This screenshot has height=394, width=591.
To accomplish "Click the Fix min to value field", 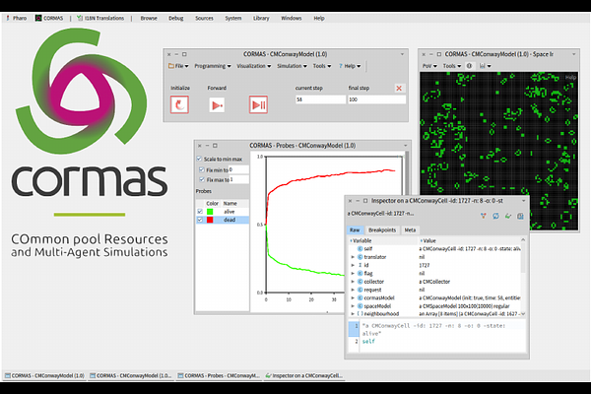I will tap(238, 169).
